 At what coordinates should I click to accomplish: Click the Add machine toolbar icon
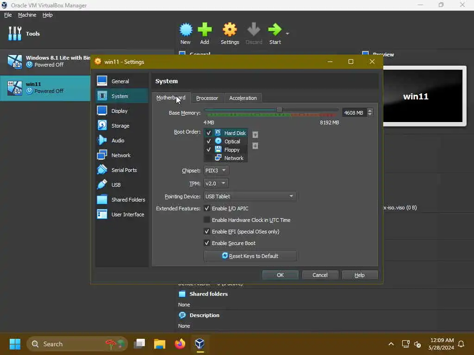[x=205, y=33]
